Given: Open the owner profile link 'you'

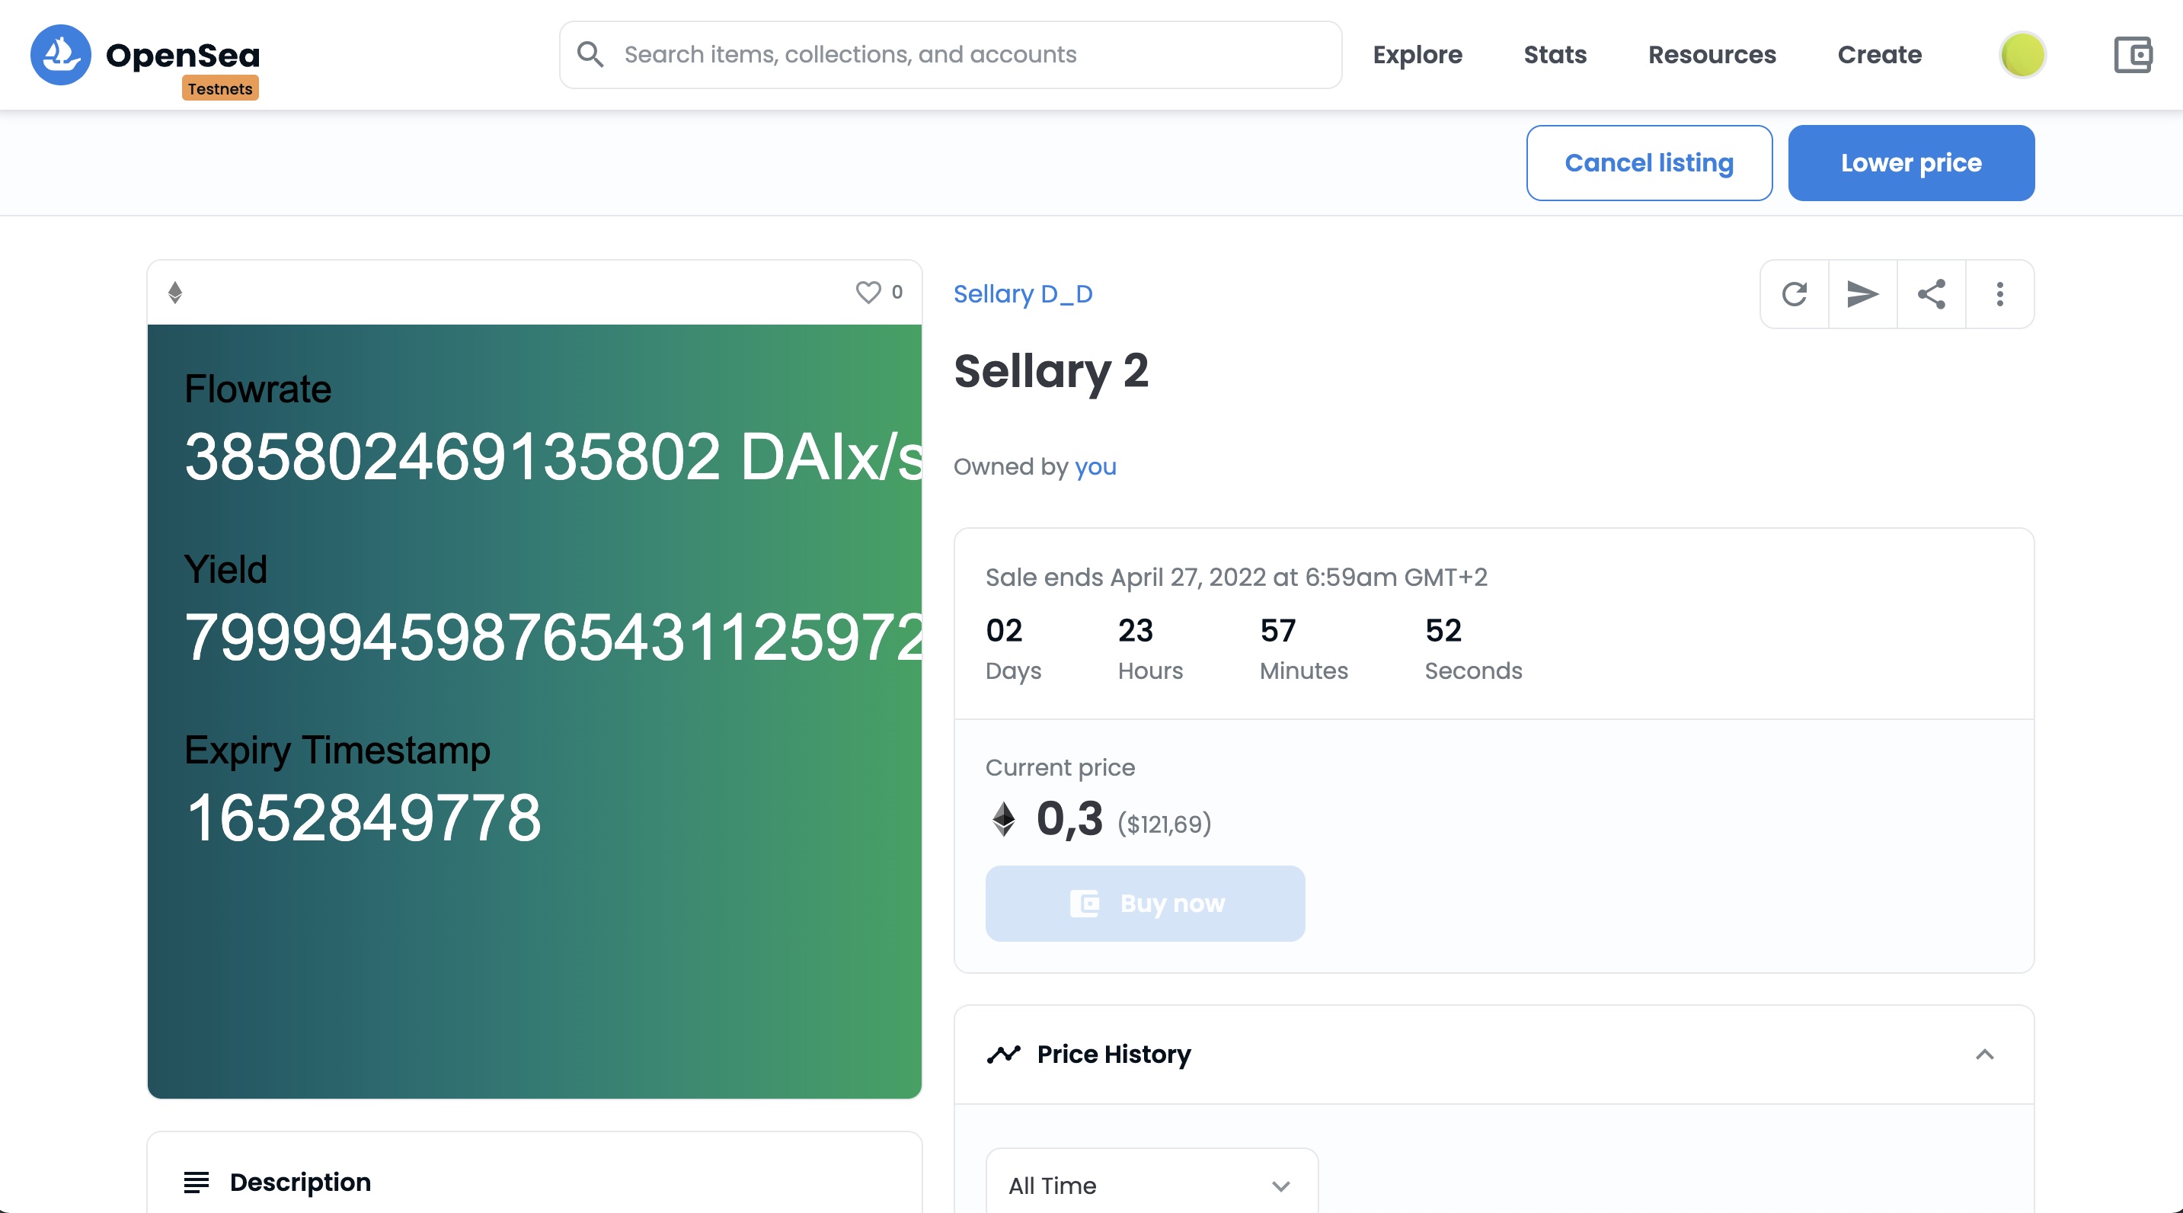Looking at the screenshot, I should (1095, 467).
